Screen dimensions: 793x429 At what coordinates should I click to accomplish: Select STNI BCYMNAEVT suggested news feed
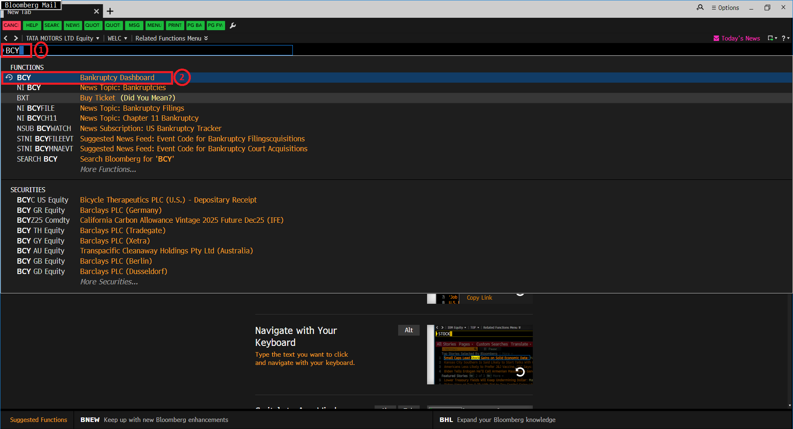point(396,149)
